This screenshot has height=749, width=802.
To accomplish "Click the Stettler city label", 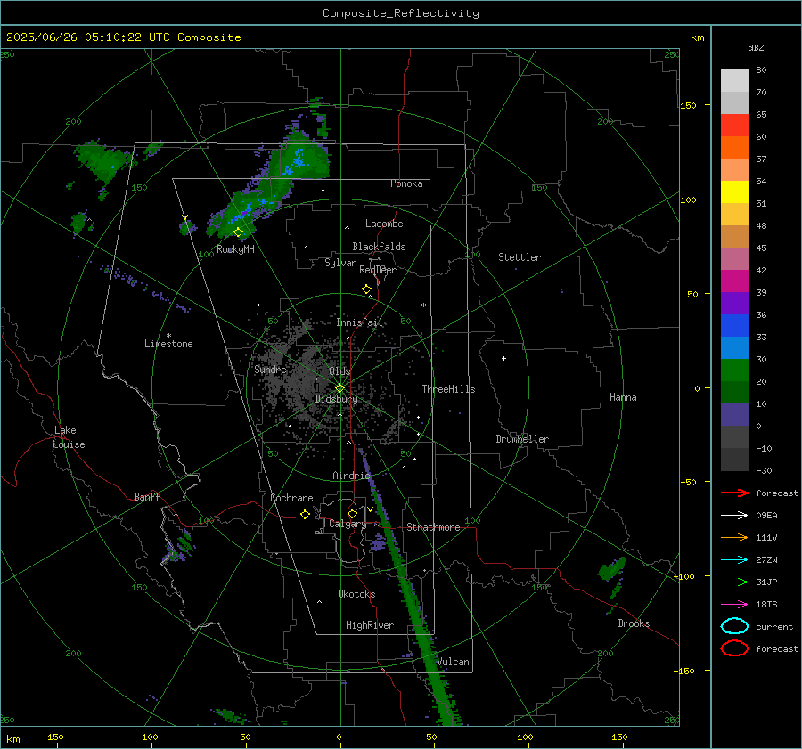I will coord(520,257).
